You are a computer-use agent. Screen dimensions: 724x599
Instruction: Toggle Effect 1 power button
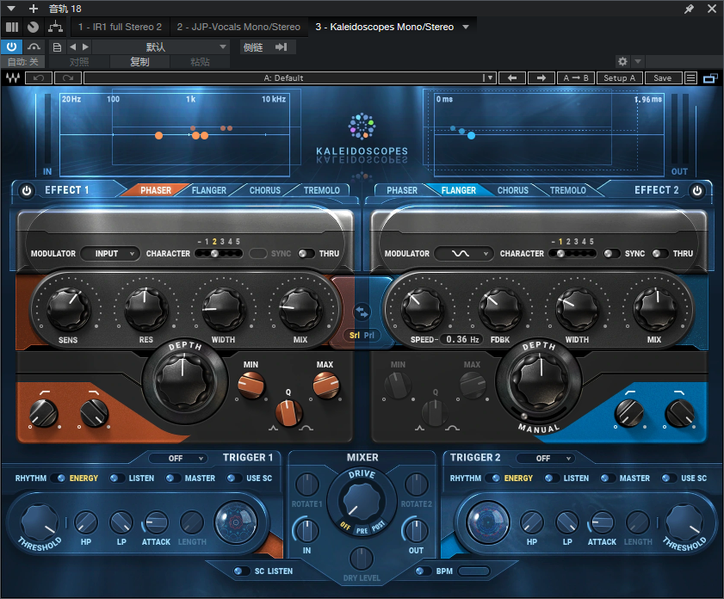[27, 190]
